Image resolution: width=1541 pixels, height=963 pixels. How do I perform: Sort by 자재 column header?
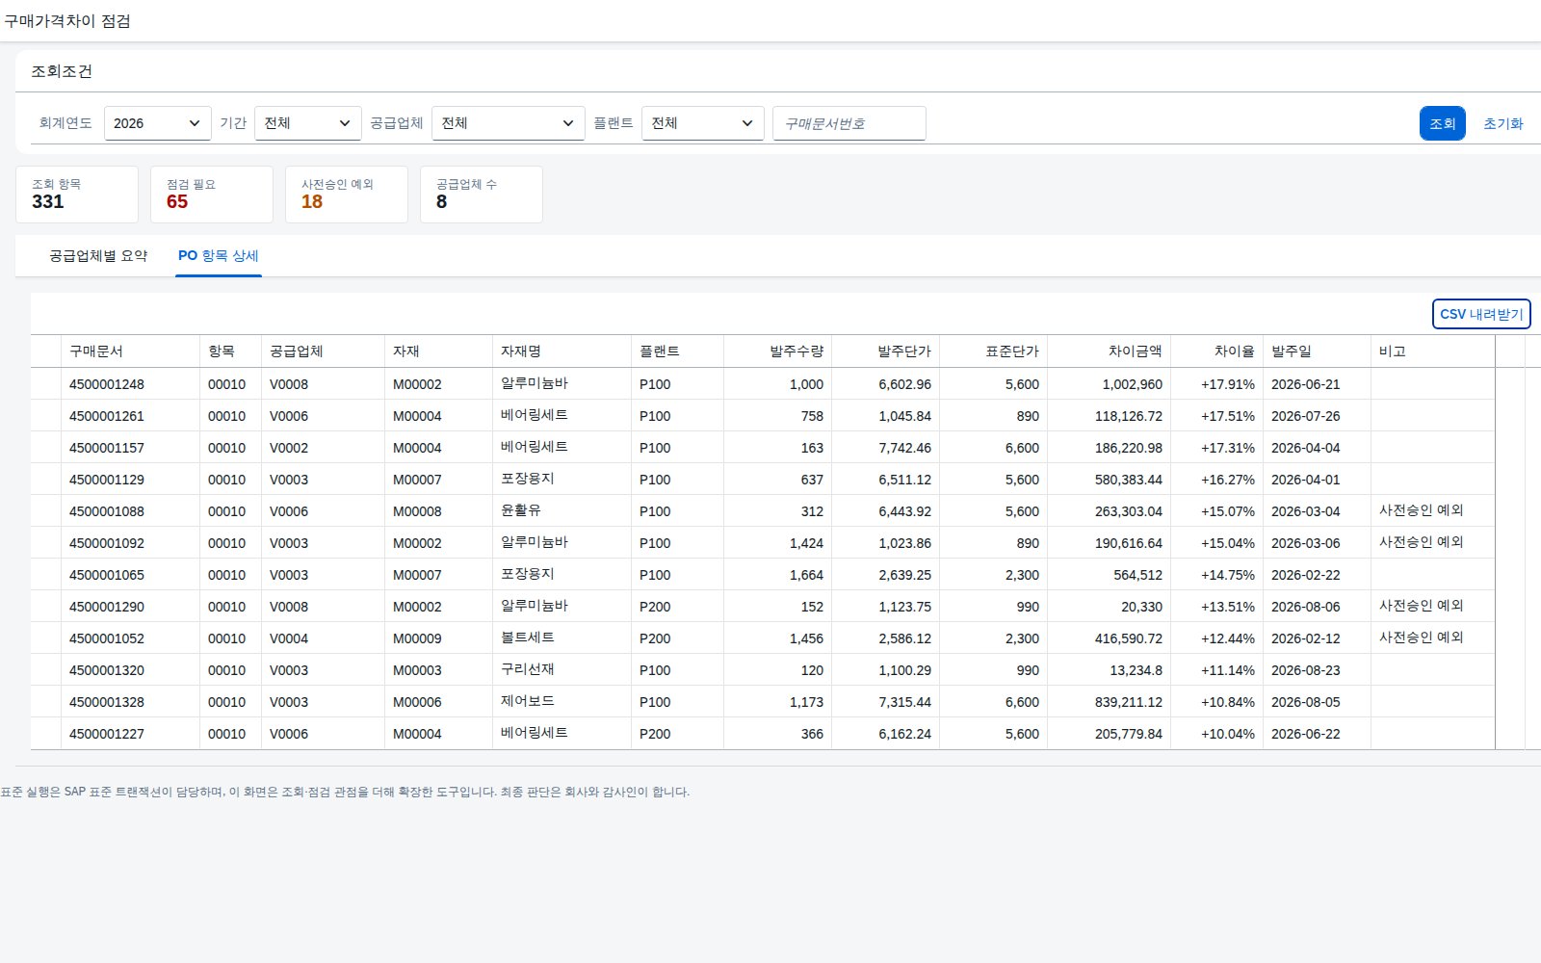tap(438, 351)
